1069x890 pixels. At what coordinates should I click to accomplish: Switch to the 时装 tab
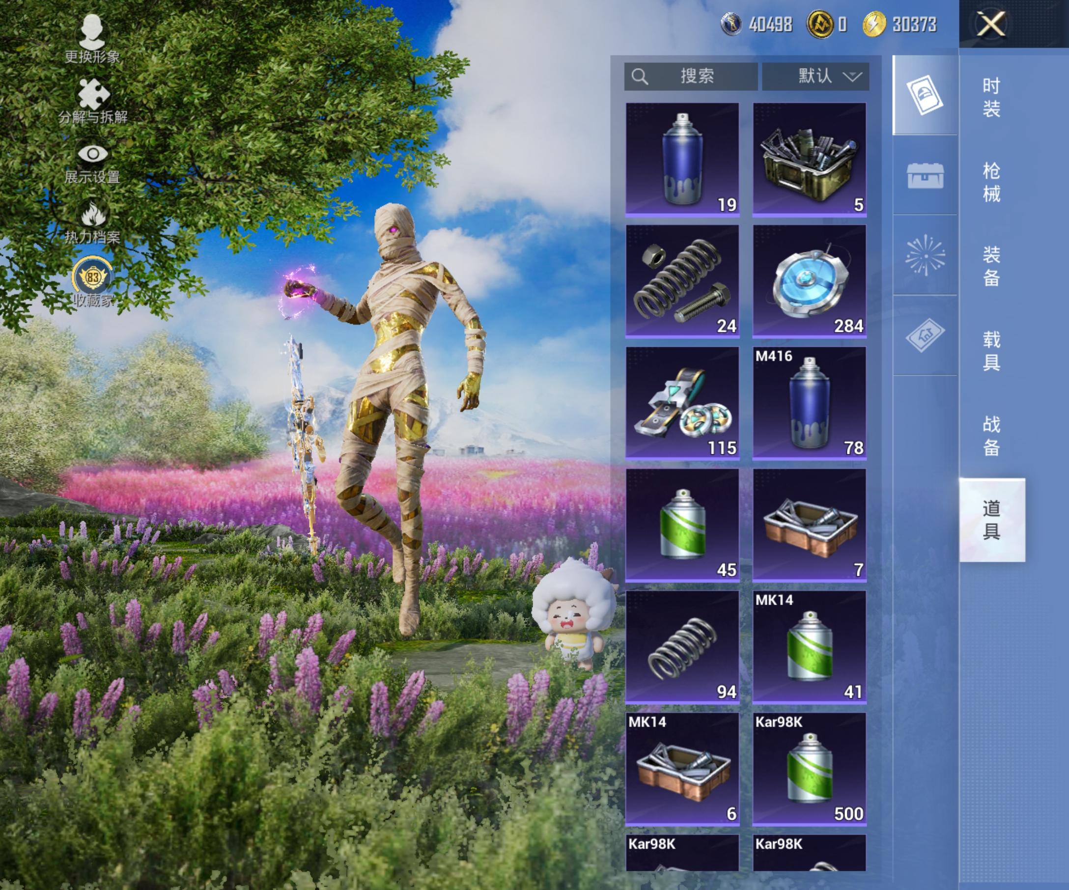(x=990, y=97)
